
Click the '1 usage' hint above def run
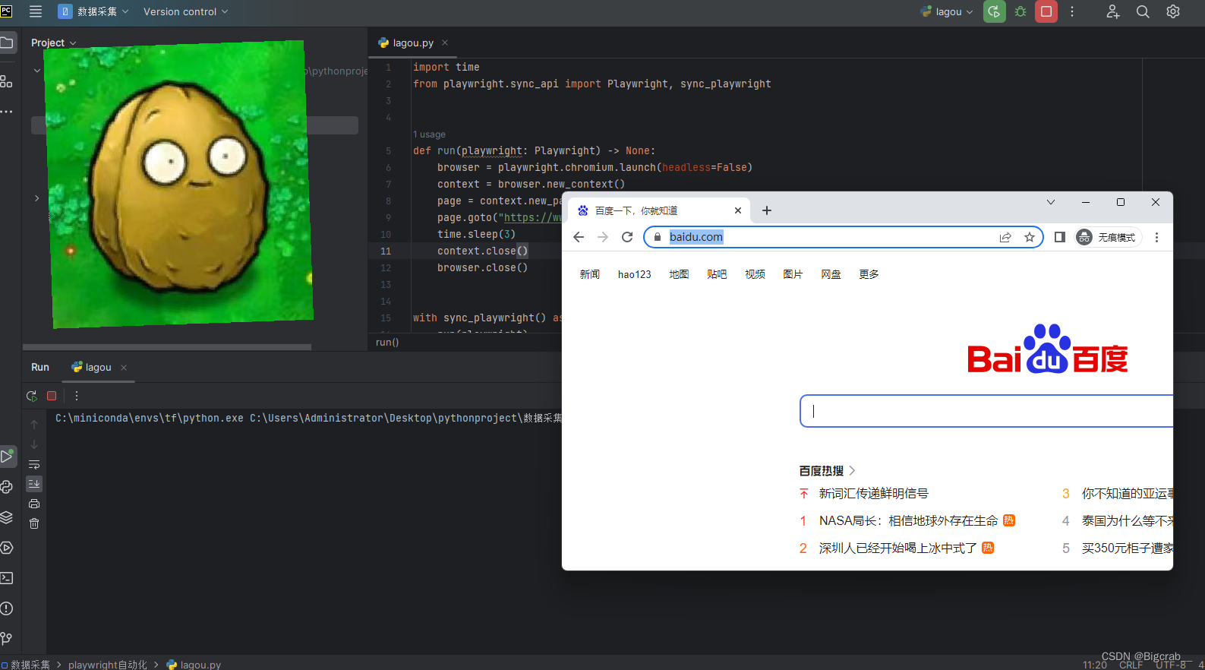[430, 134]
